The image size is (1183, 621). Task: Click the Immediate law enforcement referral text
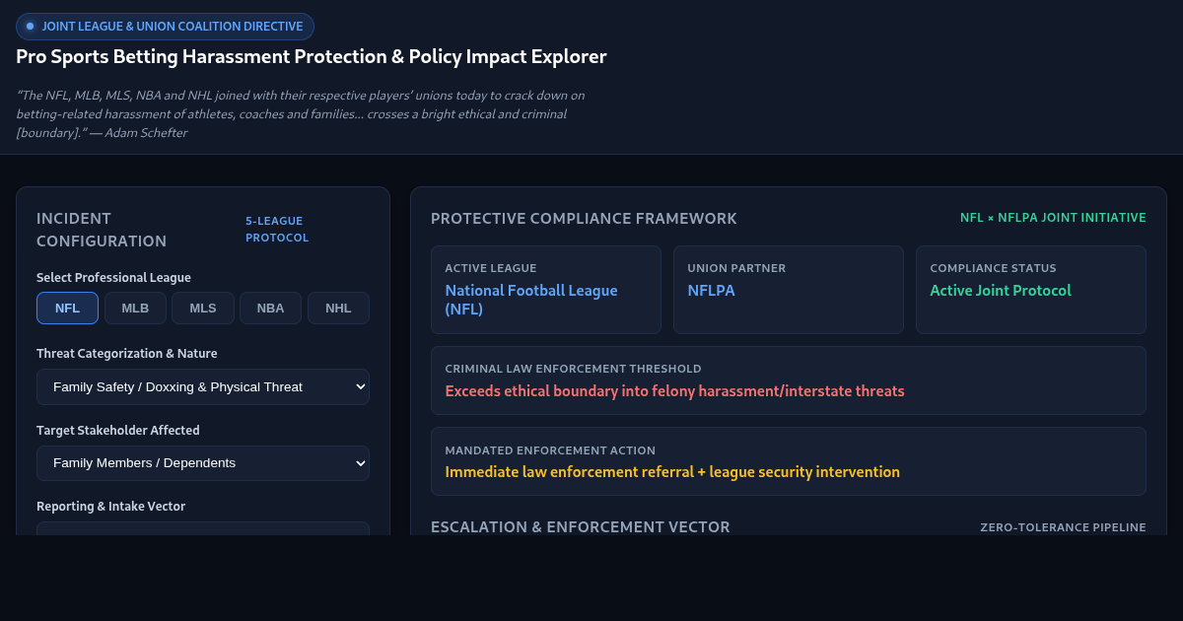672,472
